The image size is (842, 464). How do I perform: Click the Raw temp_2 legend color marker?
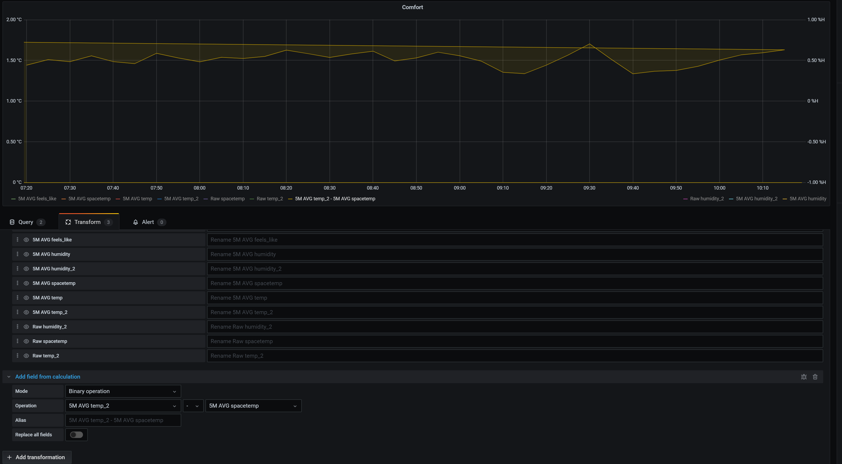click(x=252, y=198)
